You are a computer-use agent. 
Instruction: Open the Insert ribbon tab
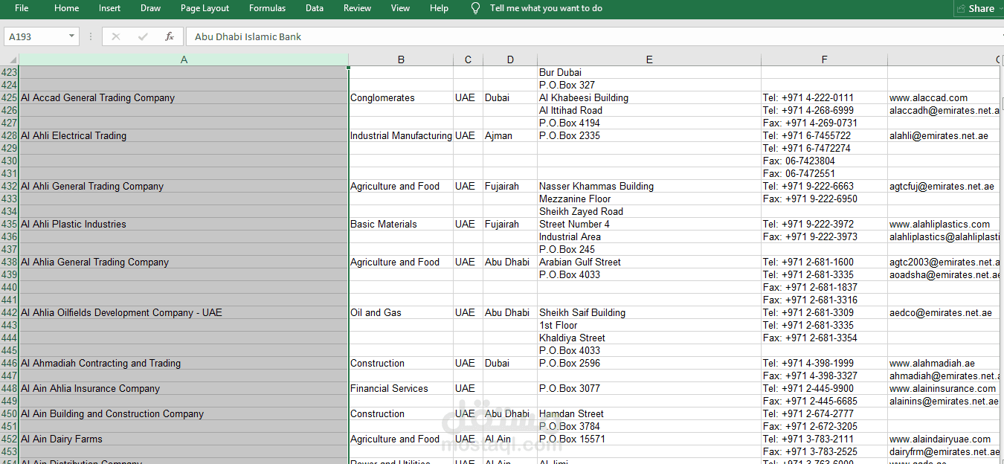pyautogui.click(x=109, y=8)
